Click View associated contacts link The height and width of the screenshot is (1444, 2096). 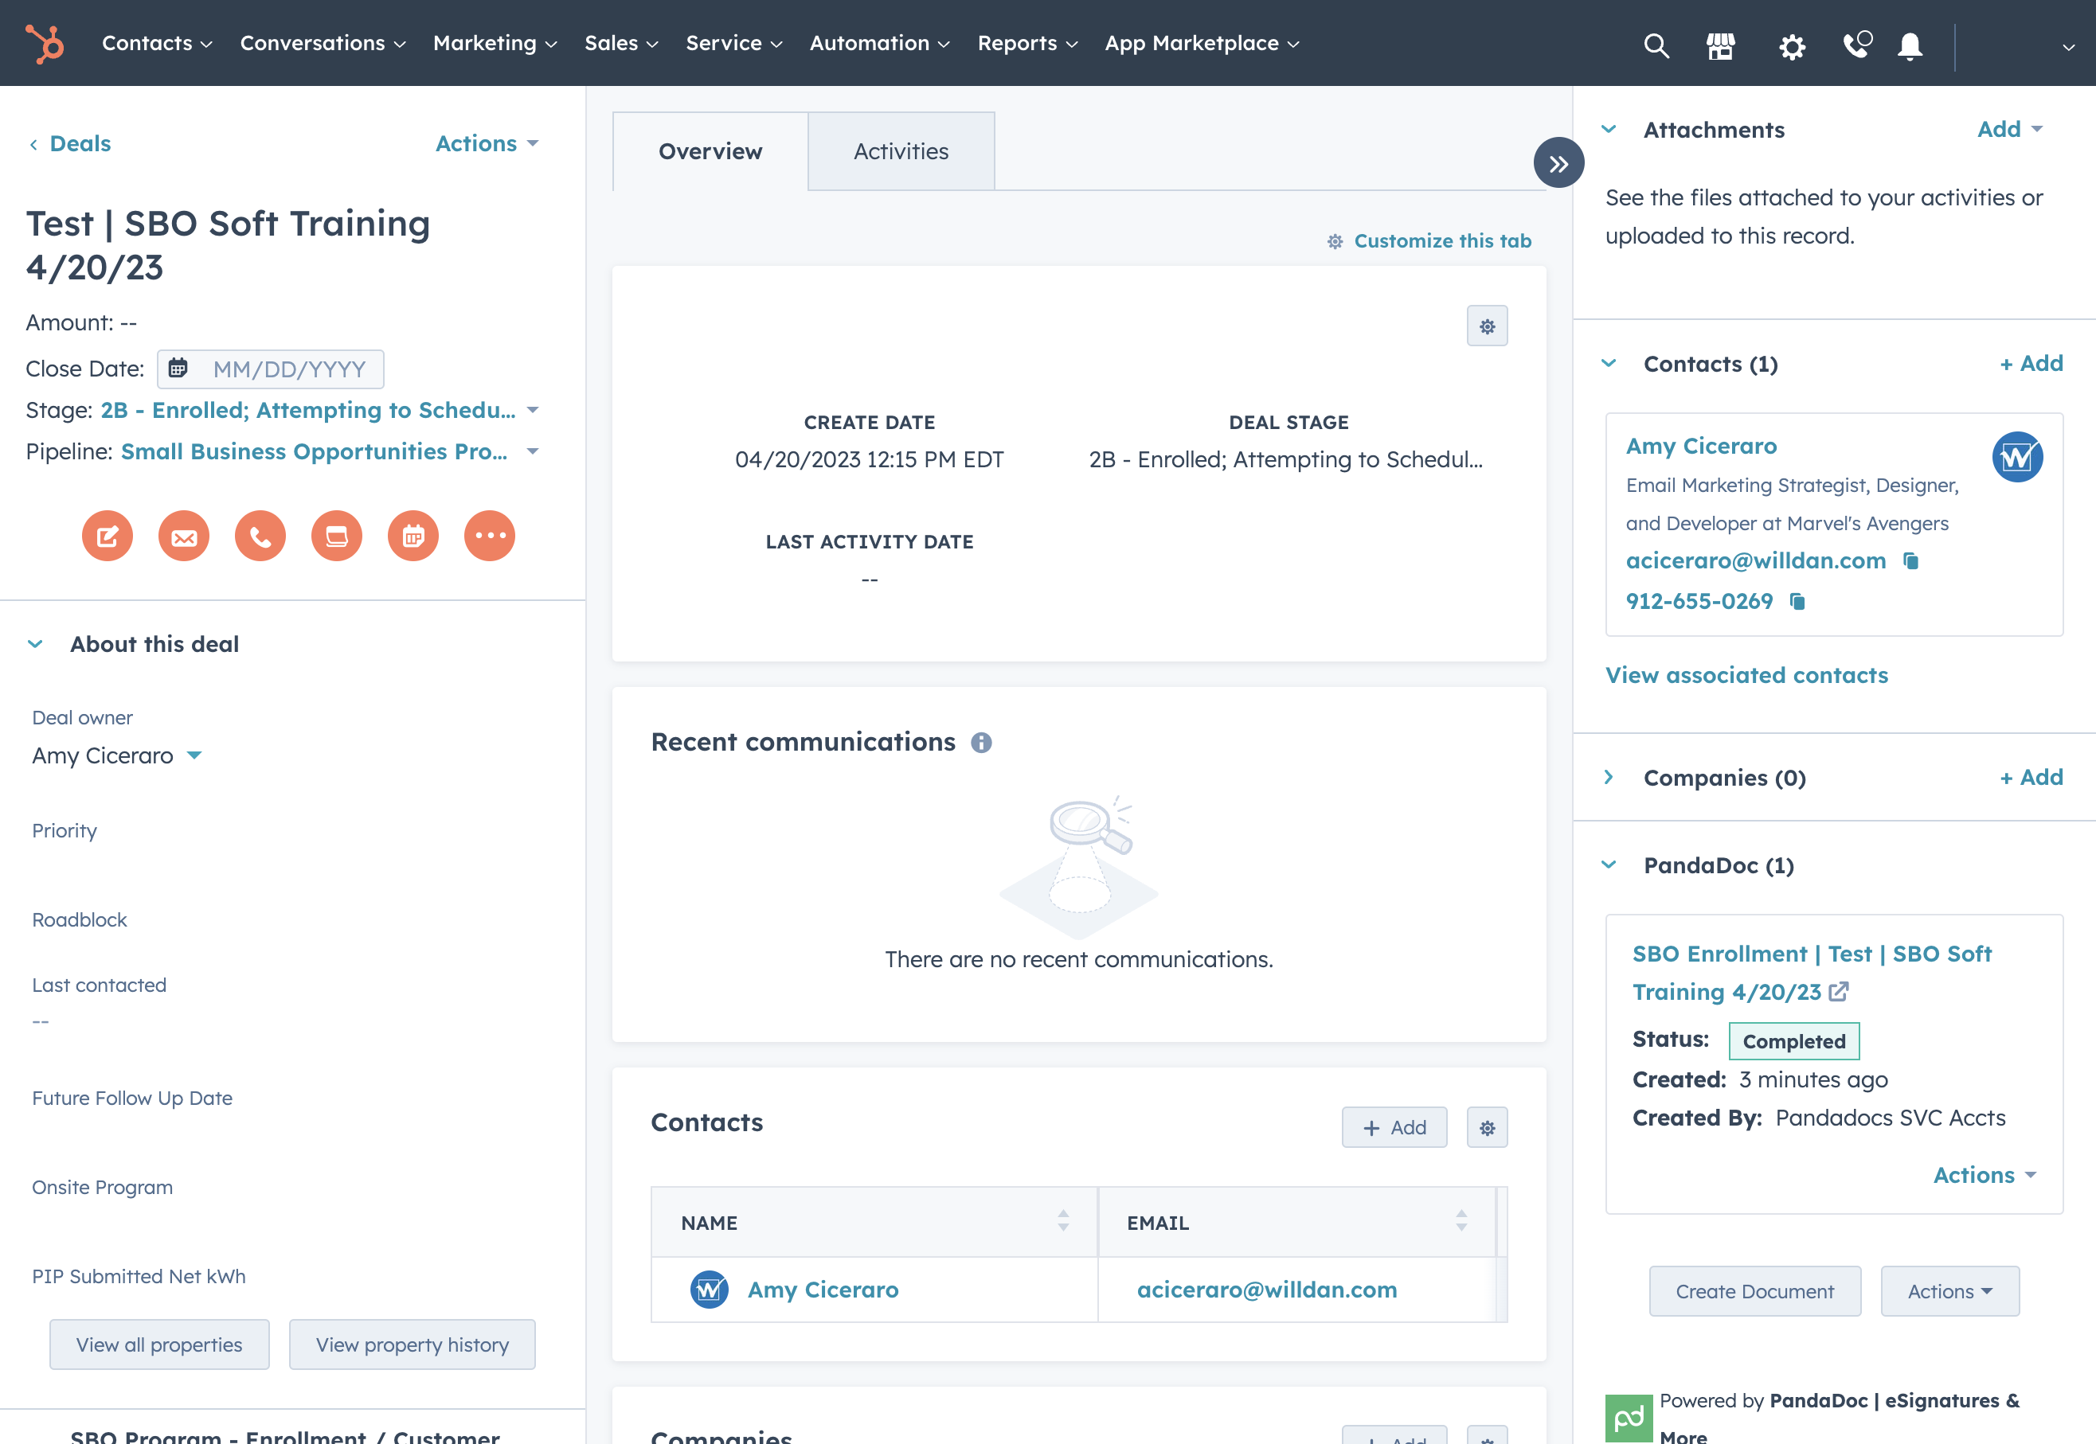(x=1746, y=676)
